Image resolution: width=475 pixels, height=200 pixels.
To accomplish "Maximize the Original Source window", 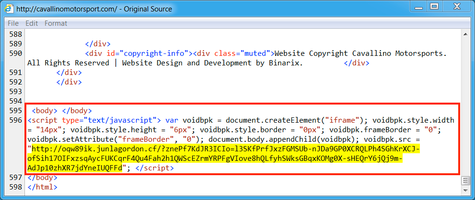I will (434, 6).
